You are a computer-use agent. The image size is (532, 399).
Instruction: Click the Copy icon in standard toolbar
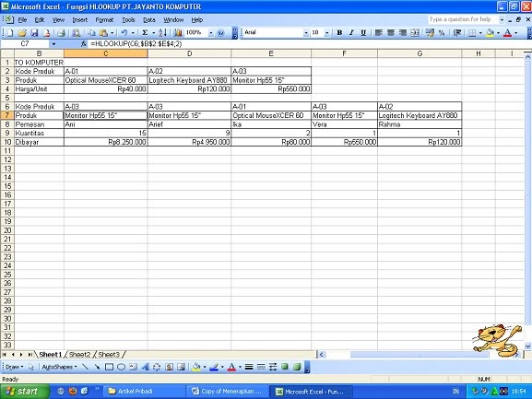coord(91,33)
